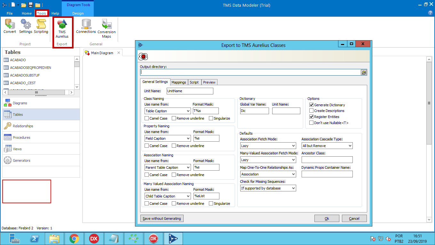This screenshot has width=435, height=245.
Task: Switch to Home ribbon tab
Action: (x=27, y=13)
